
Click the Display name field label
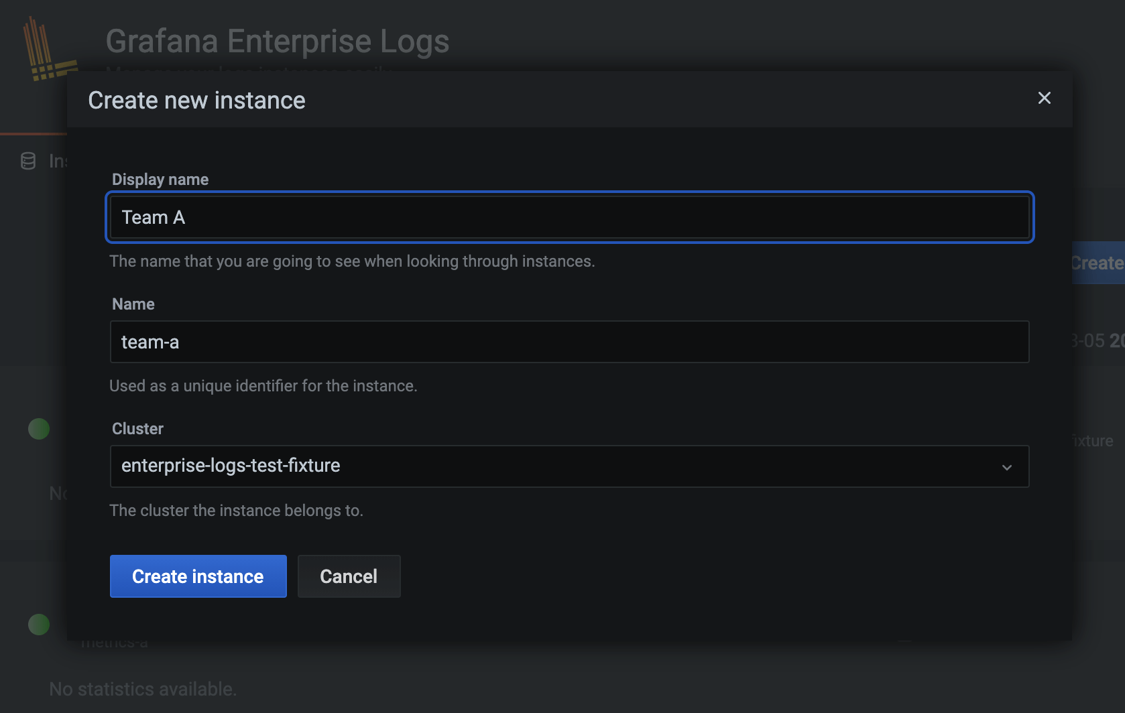click(x=160, y=180)
